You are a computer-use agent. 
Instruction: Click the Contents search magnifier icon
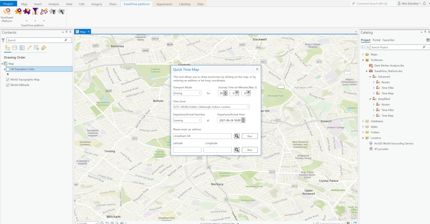coord(66,40)
